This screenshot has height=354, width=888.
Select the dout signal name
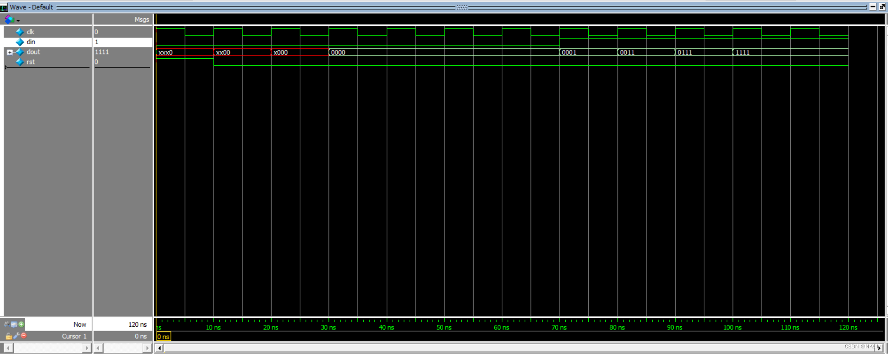click(33, 52)
